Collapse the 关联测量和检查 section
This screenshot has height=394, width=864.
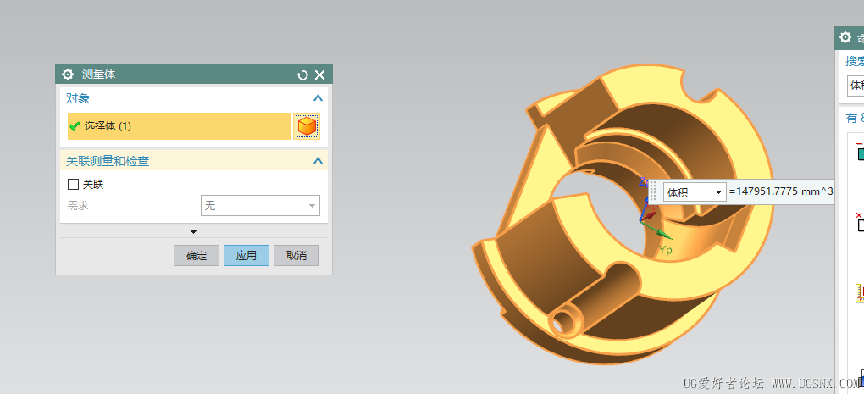coord(318,161)
